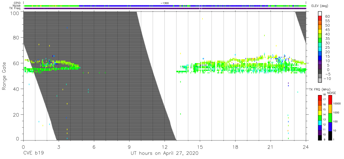Click the 'NOISE' colorbar title
The image size is (344, 159).
pos(332,93)
